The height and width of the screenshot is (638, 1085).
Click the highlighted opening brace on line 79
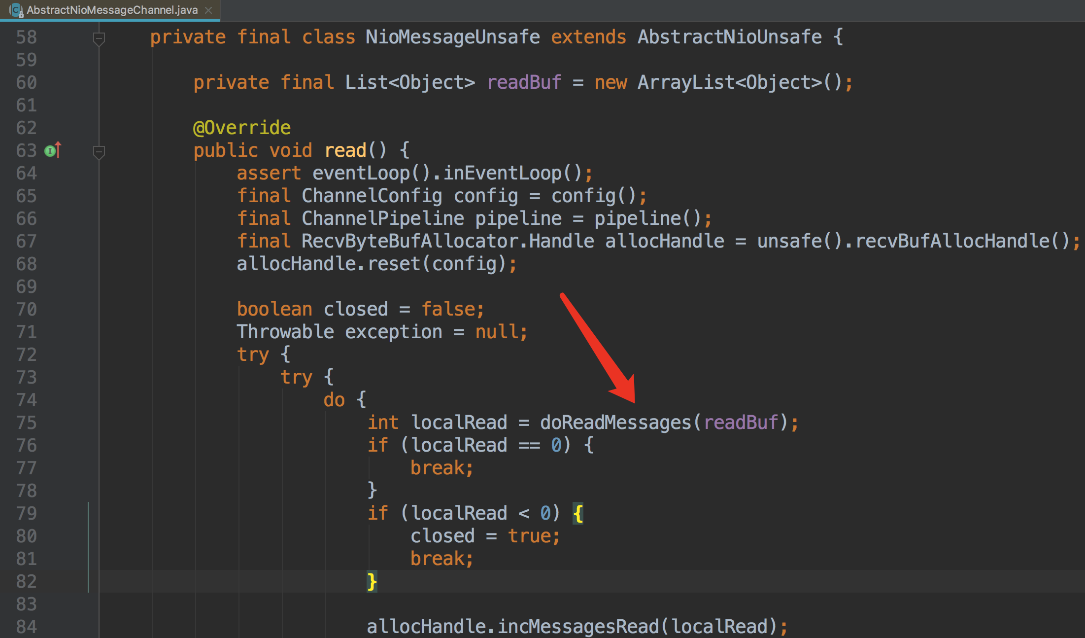(x=578, y=513)
